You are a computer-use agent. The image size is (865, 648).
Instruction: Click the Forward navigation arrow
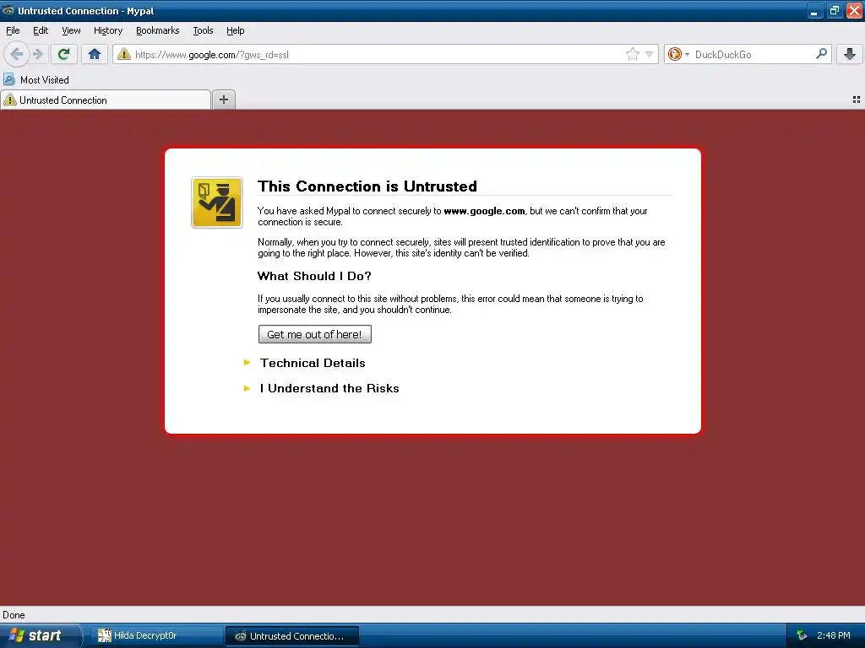37,54
